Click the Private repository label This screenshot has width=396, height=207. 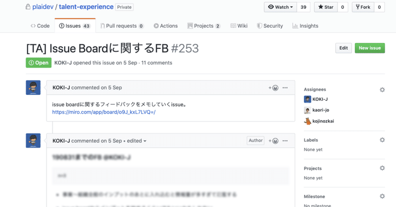click(x=124, y=7)
